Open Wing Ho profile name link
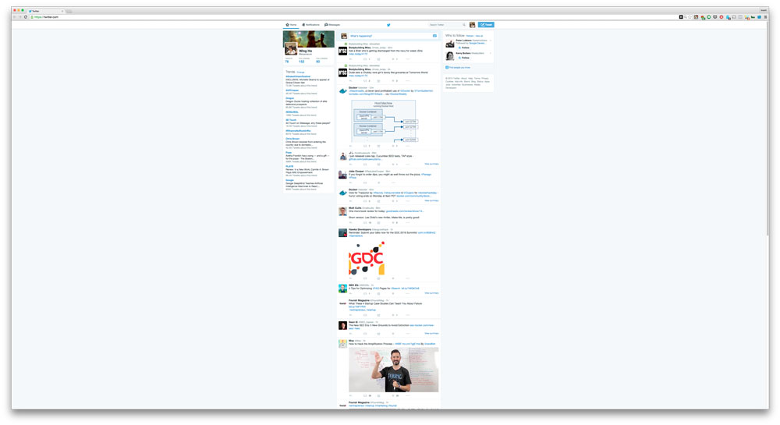 pyautogui.click(x=306, y=51)
